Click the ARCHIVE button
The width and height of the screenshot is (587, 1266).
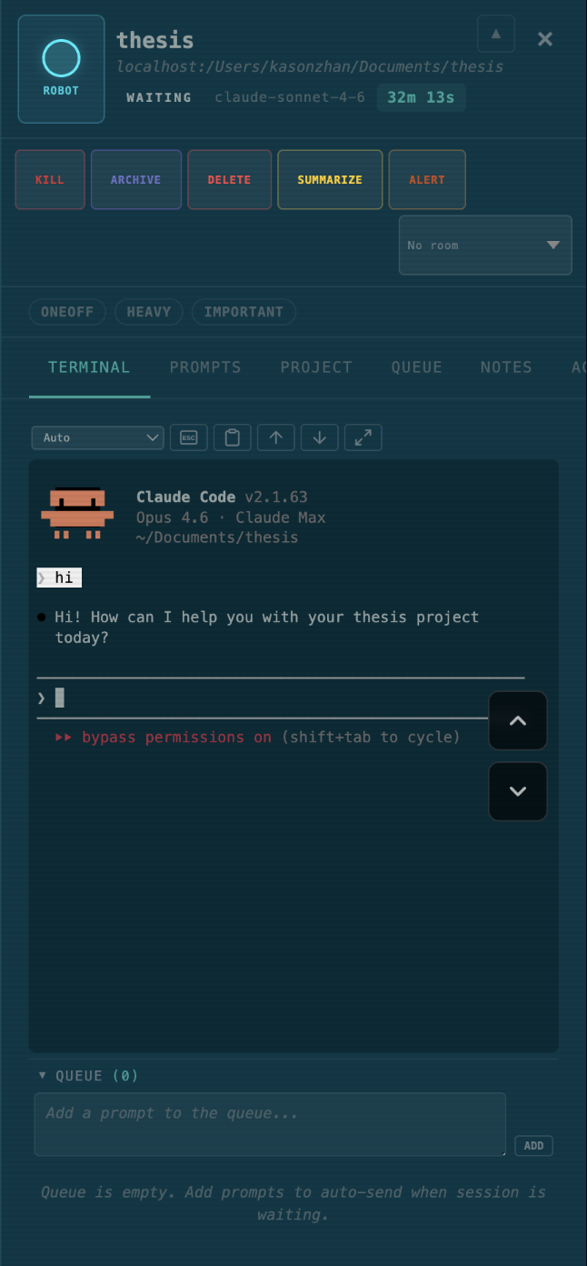[135, 180]
